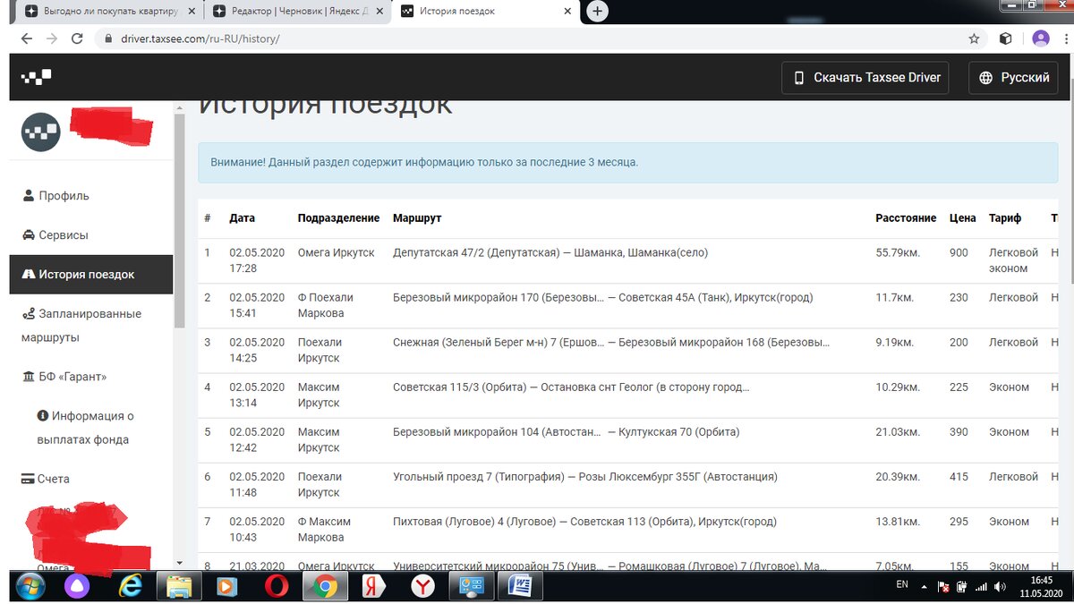This screenshot has width=1074, height=604.
Task: Select История поездок in the sidebar
Action: (91, 274)
